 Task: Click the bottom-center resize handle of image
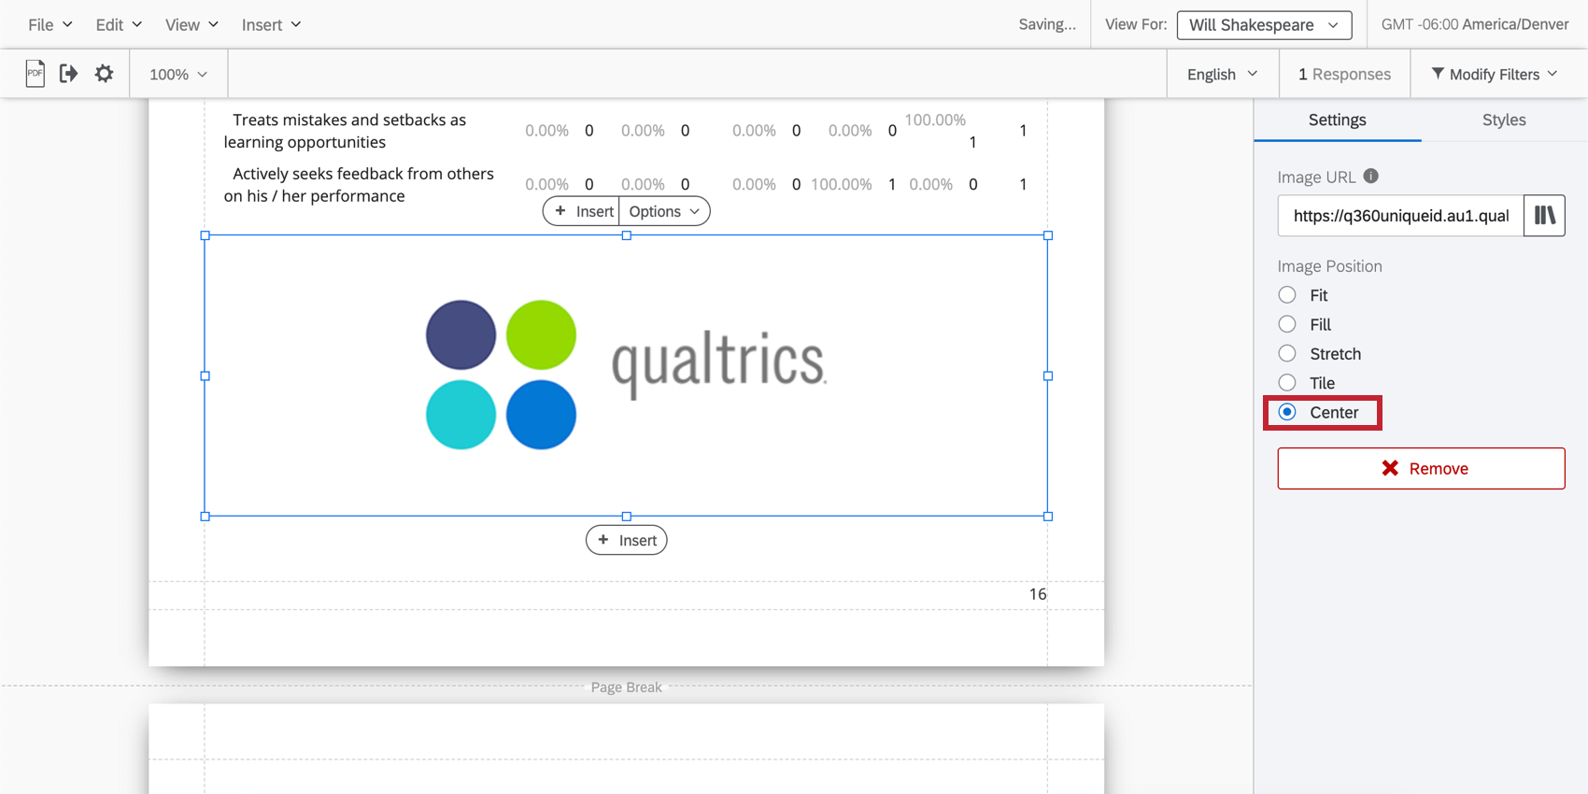tap(626, 516)
